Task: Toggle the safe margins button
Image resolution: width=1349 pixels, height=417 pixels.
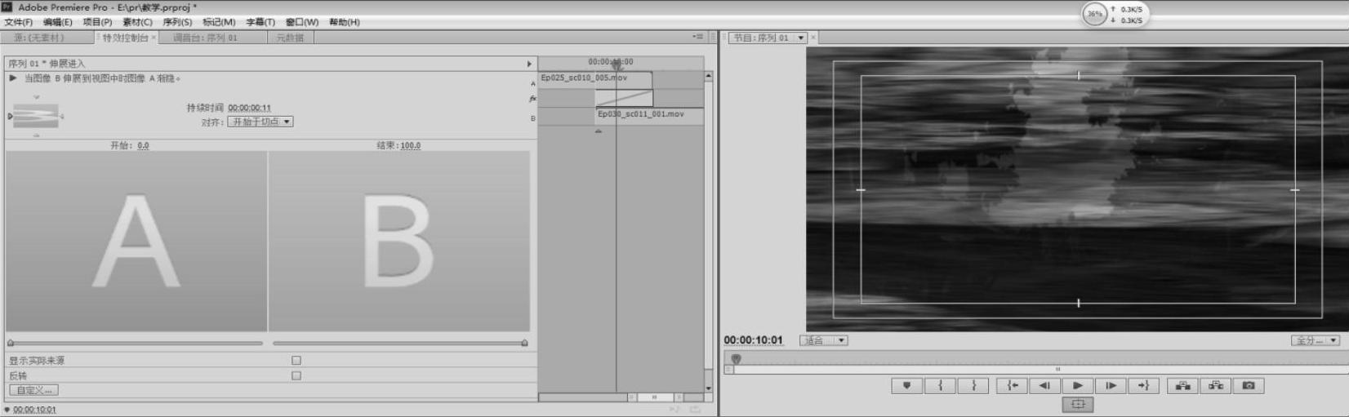Action: click(x=1078, y=404)
